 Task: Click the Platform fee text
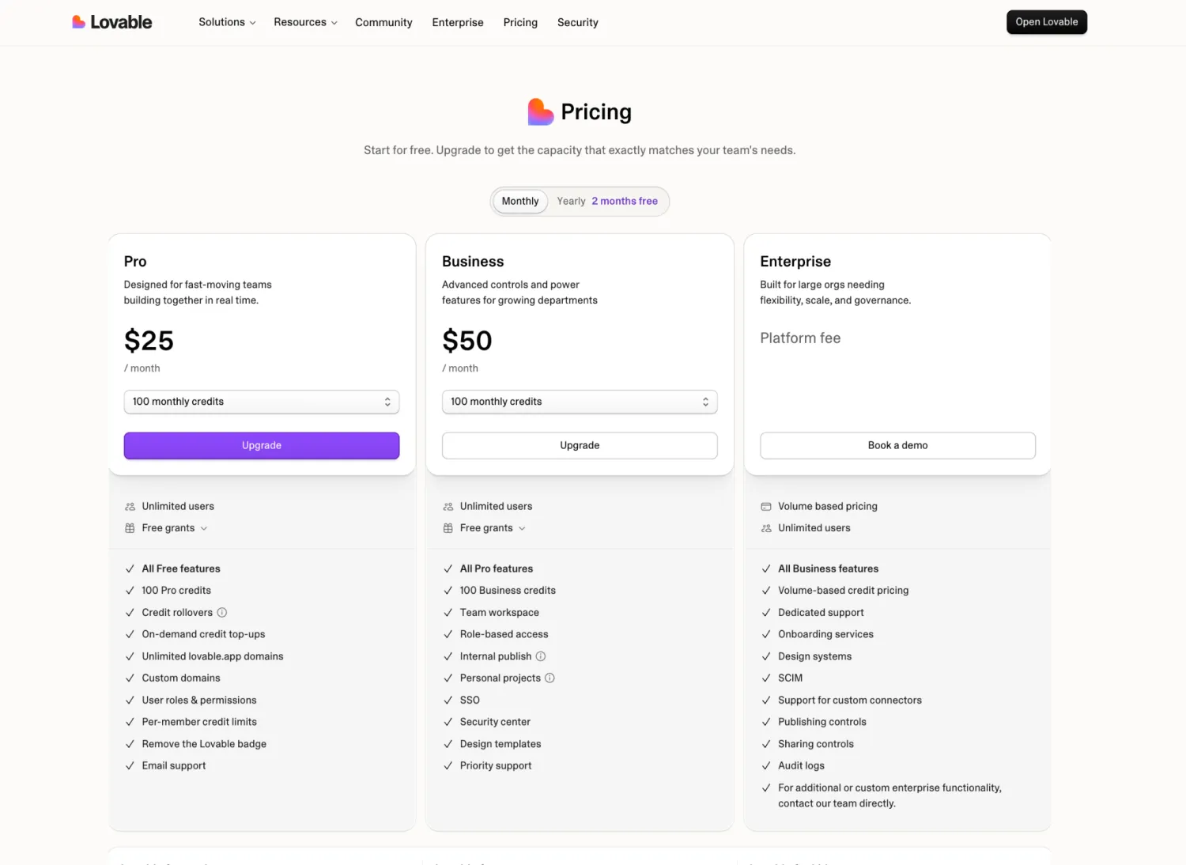click(x=800, y=338)
